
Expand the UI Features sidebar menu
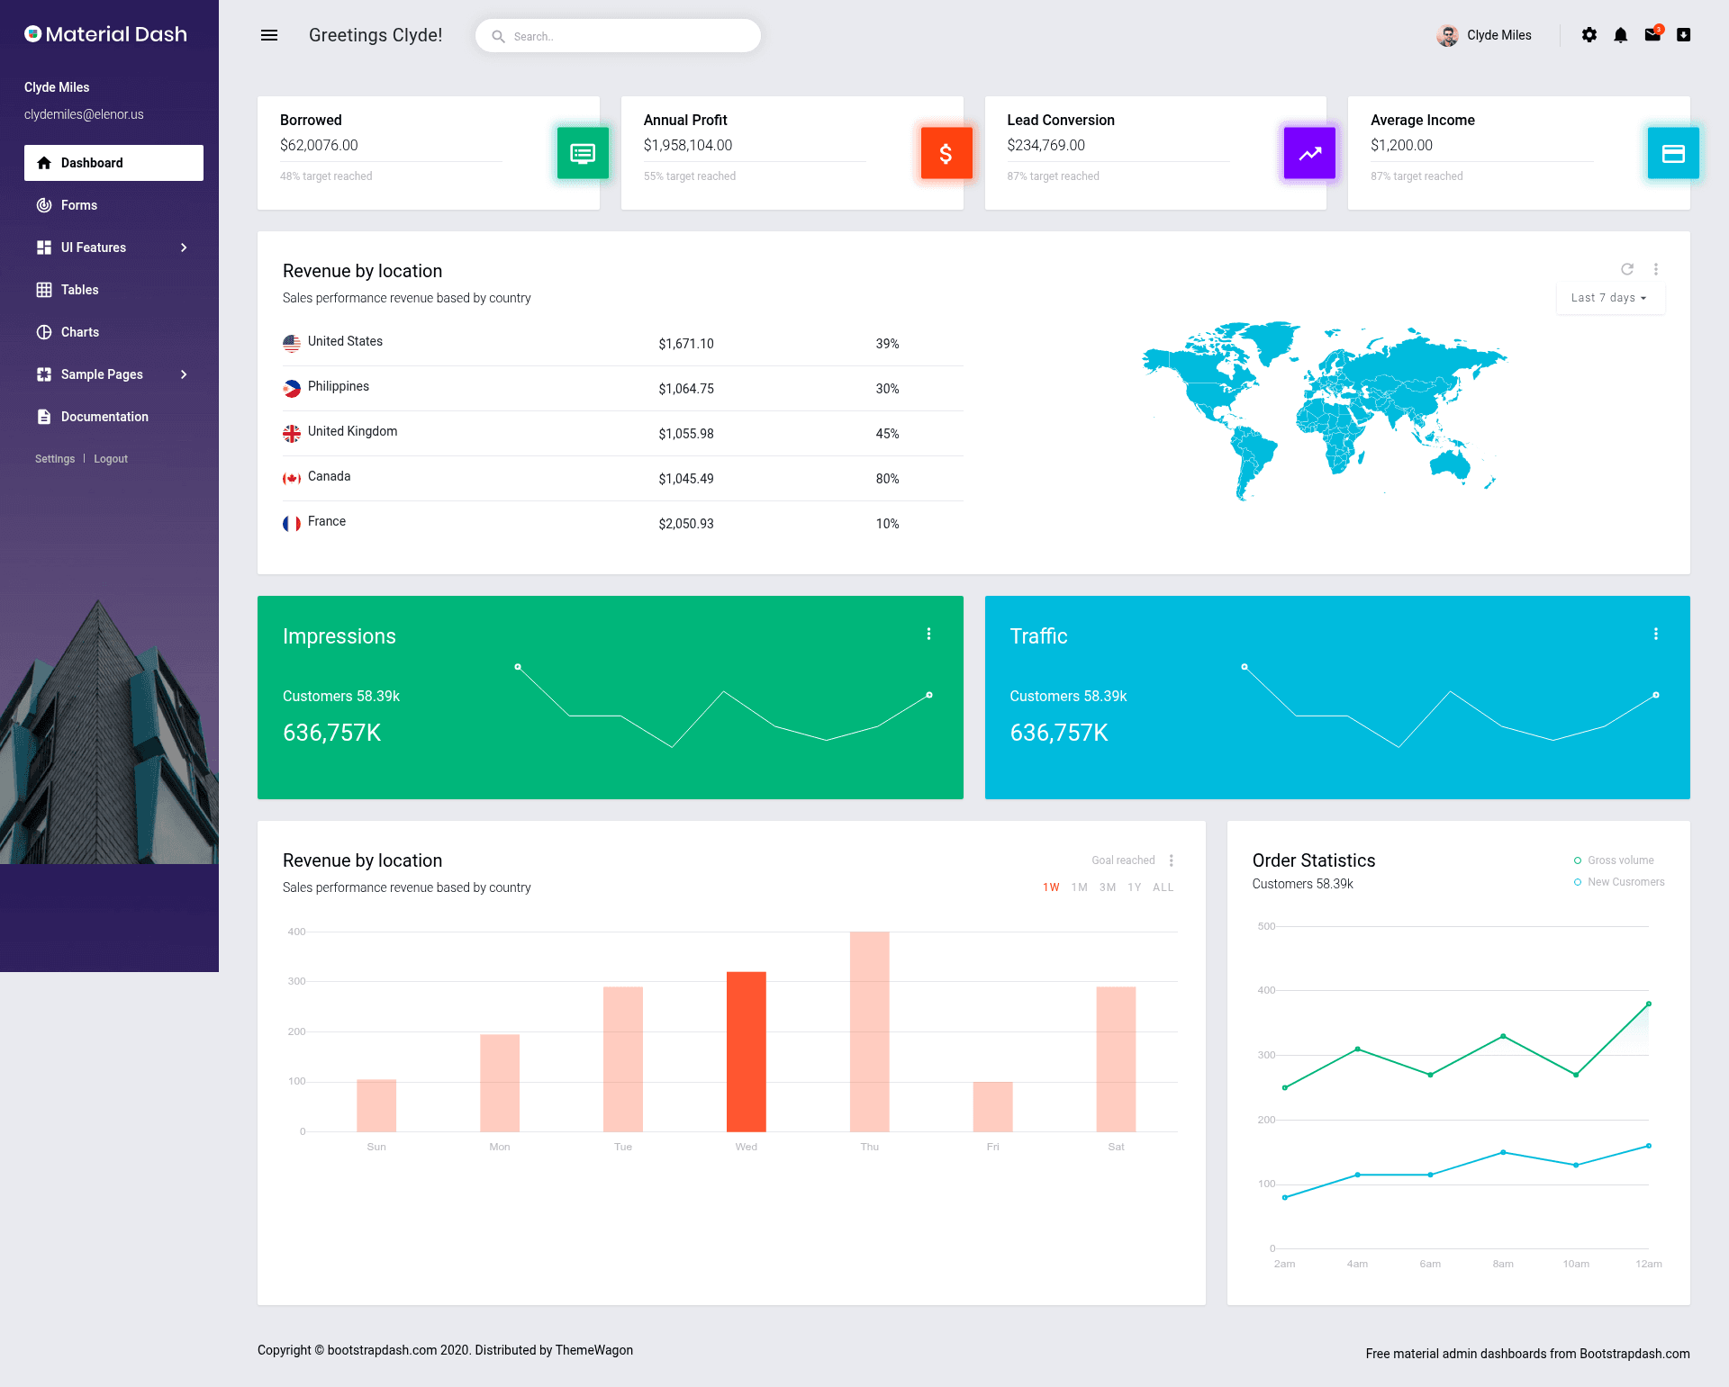(x=113, y=248)
